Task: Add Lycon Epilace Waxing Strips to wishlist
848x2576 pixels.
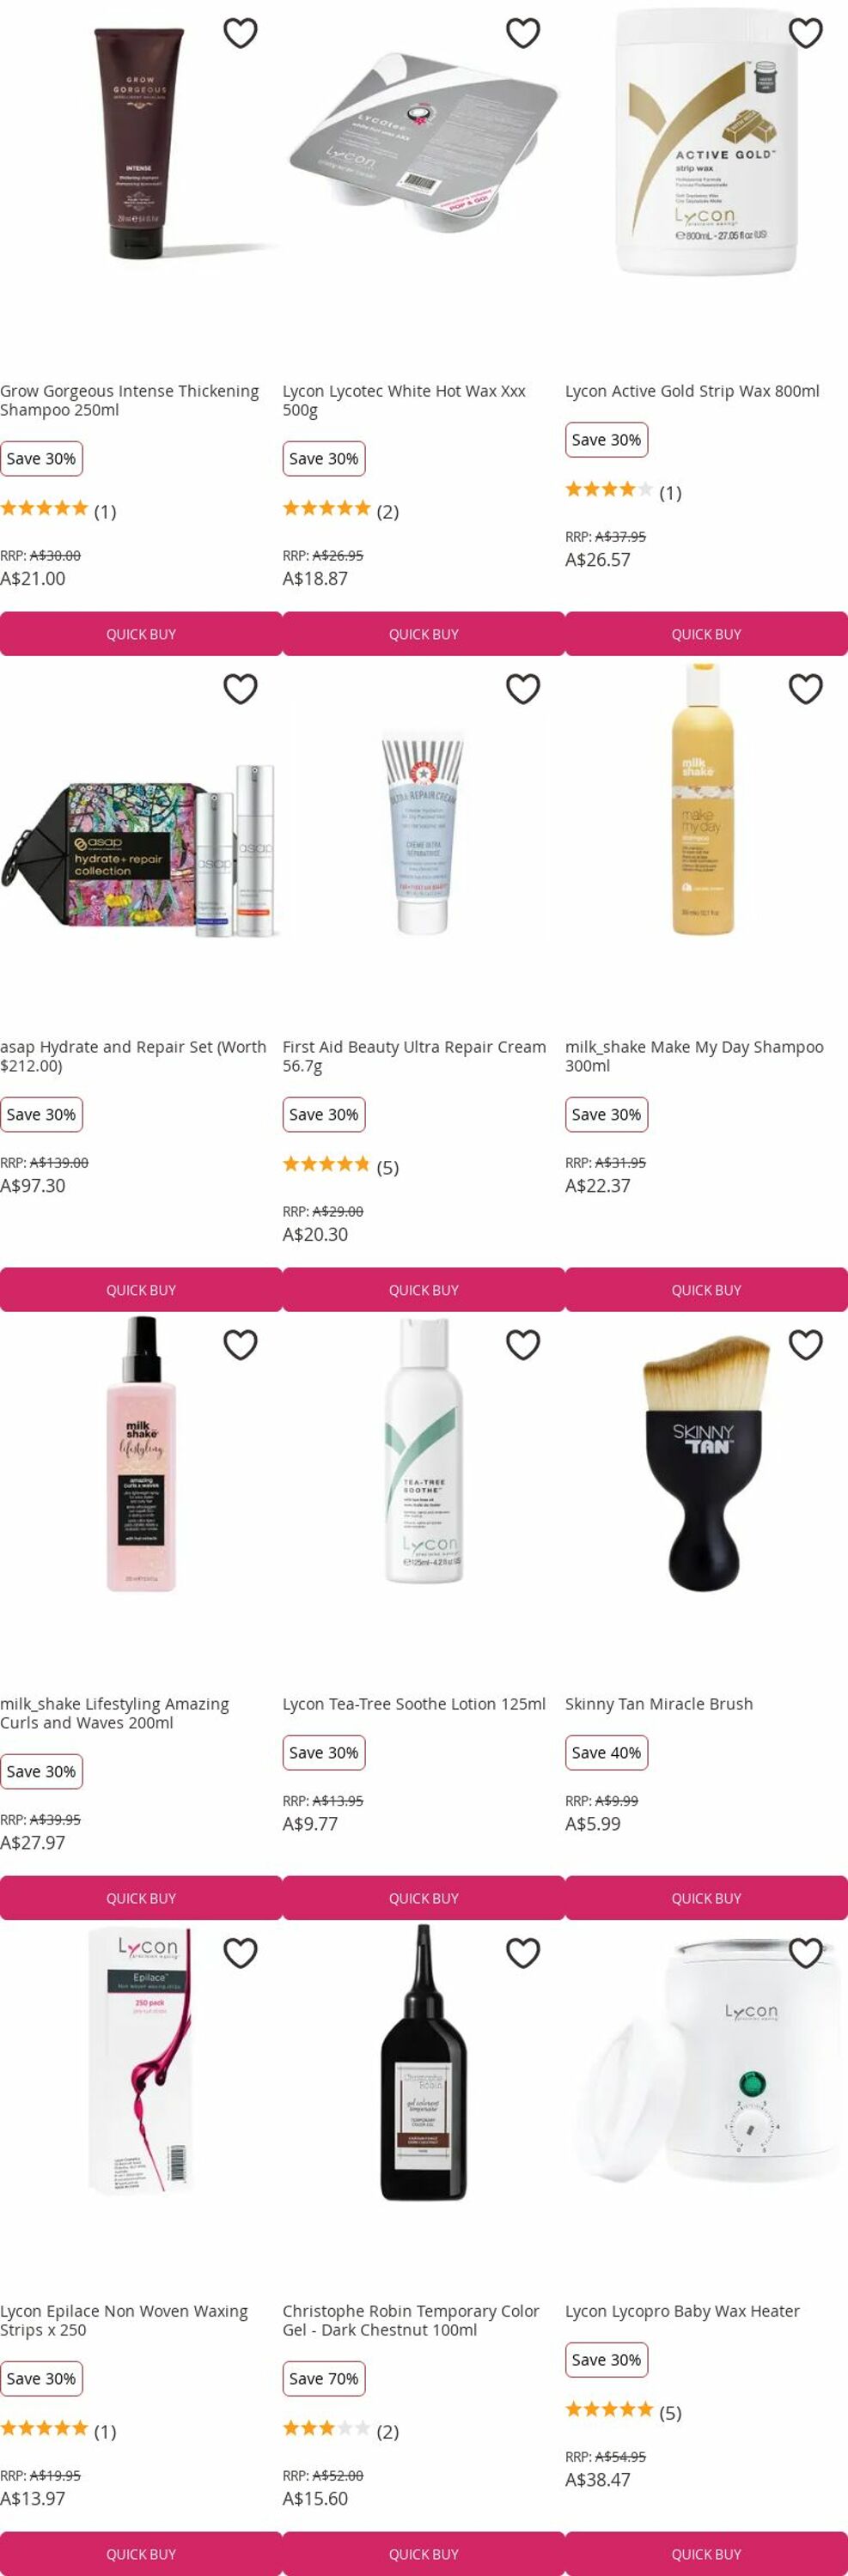Action: 240,1953
